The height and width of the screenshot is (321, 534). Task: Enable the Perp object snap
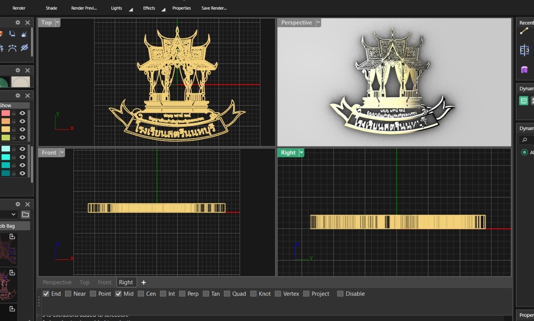pyautogui.click(x=182, y=293)
